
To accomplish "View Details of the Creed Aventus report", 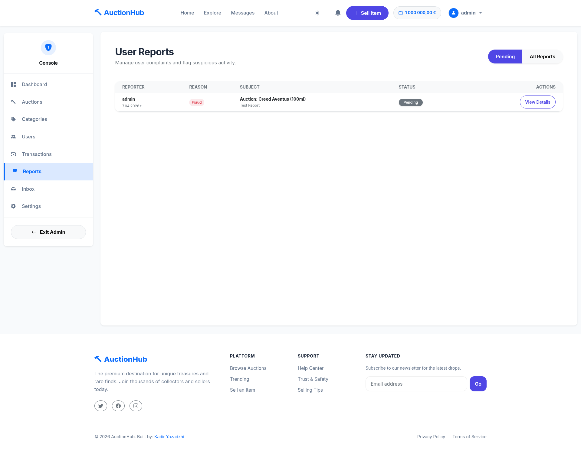I will point(537,102).
